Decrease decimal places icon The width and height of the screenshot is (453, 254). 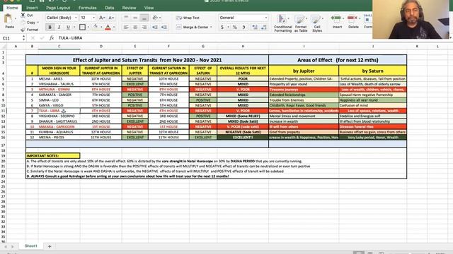[264, 27]
